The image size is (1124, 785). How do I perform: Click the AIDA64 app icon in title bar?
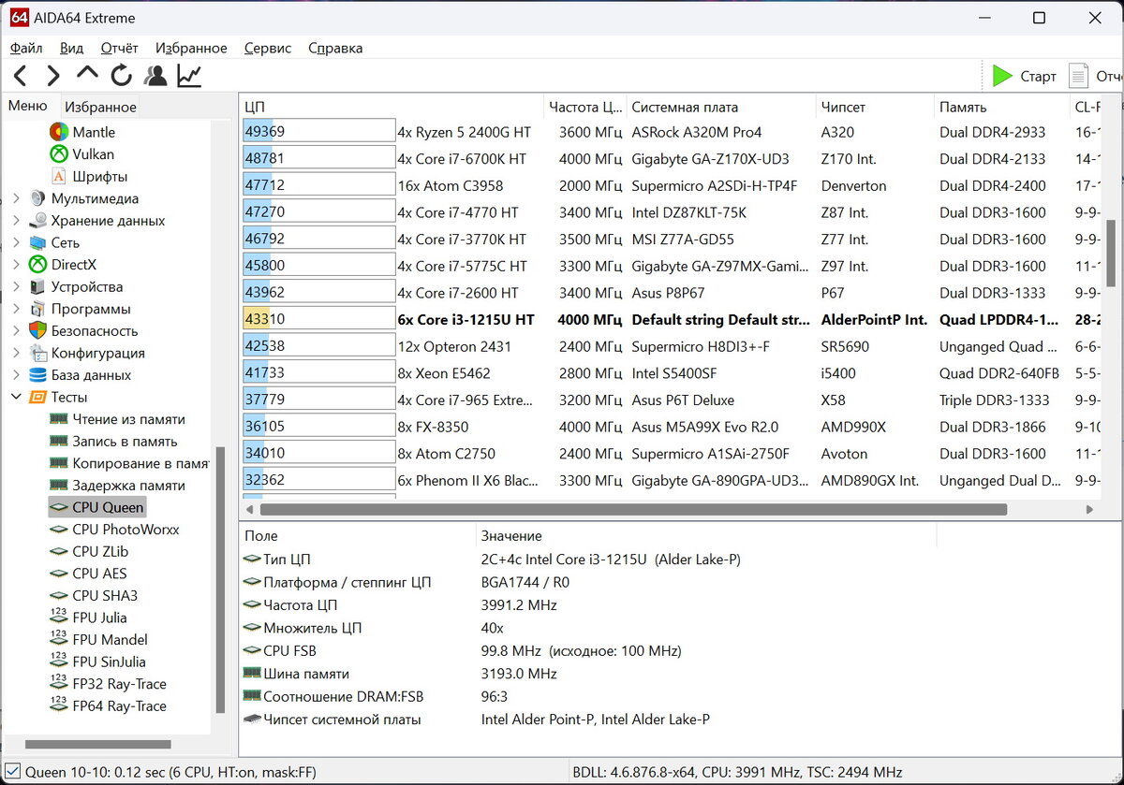(x=21, y=18)
